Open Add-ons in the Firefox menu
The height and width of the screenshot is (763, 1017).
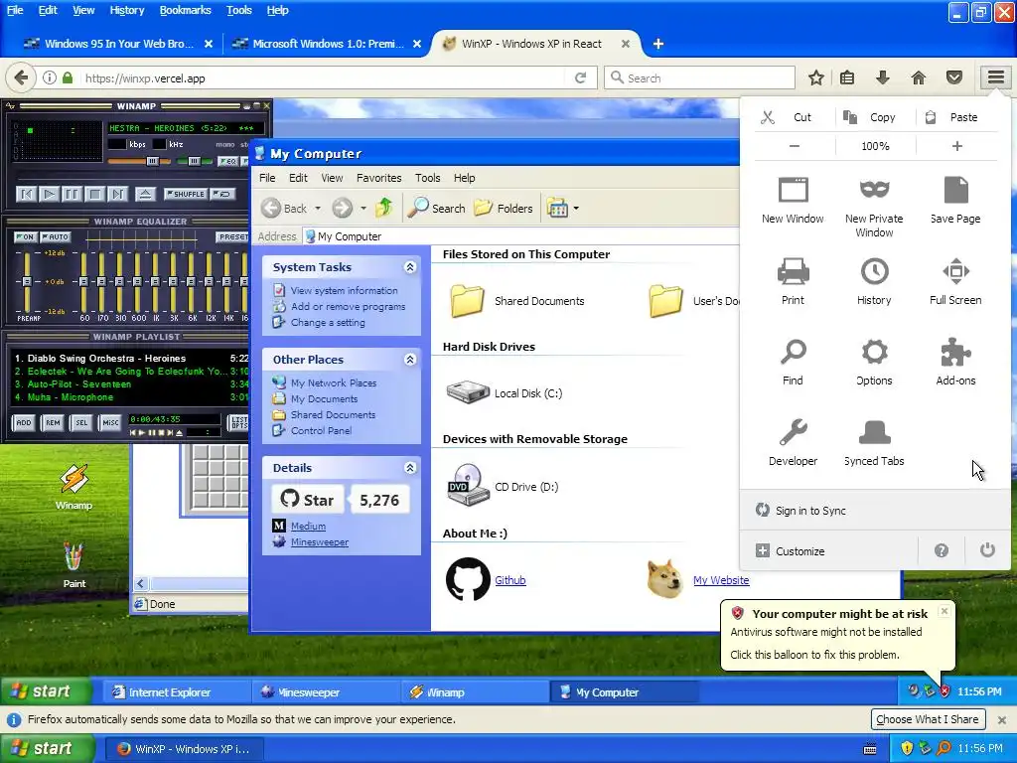point(955,362)
